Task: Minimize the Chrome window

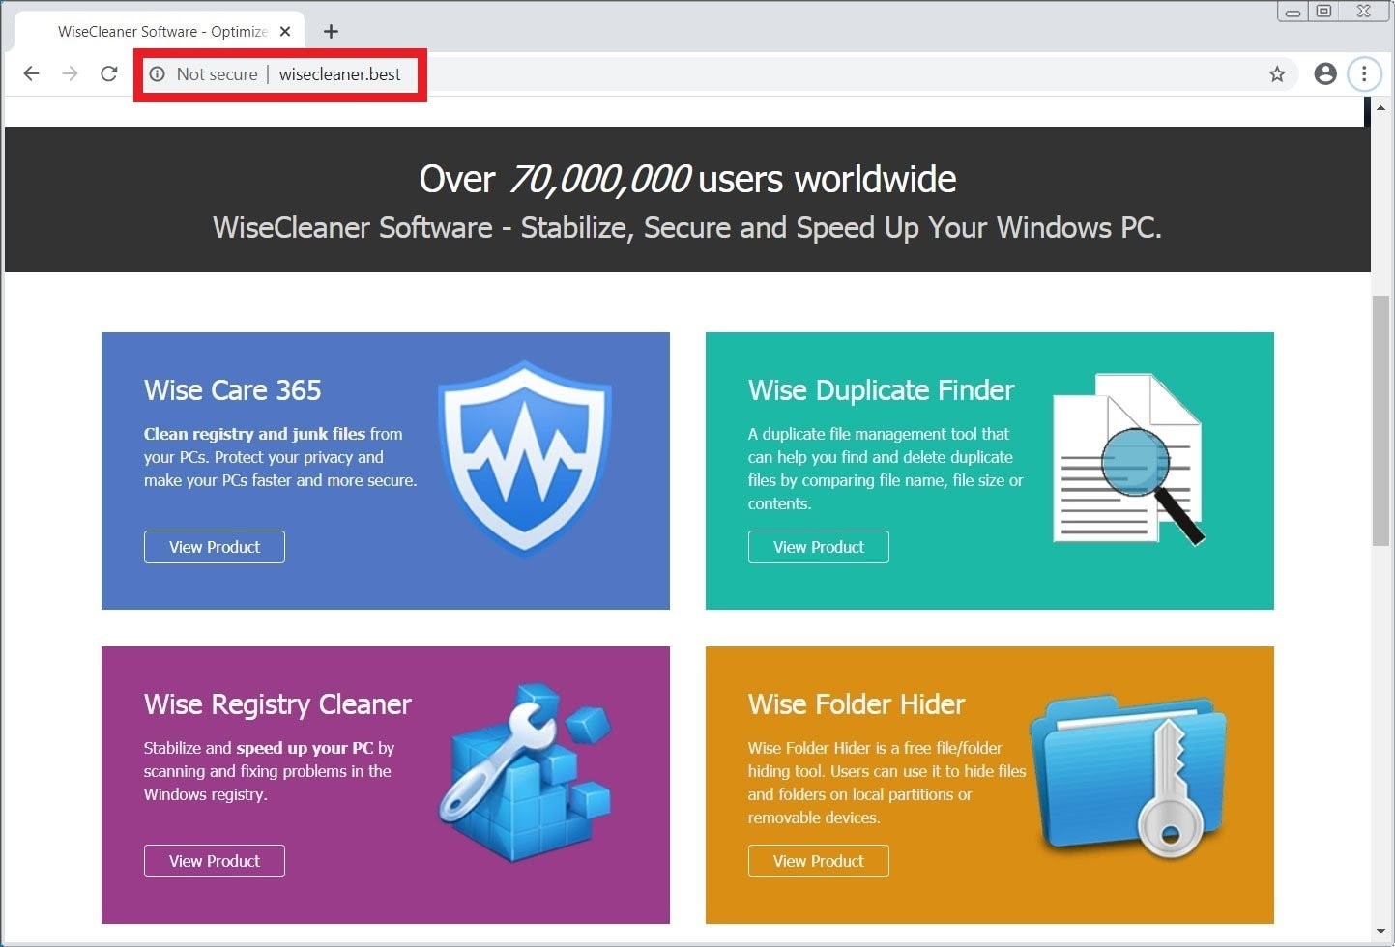Action: point(1293,12)
